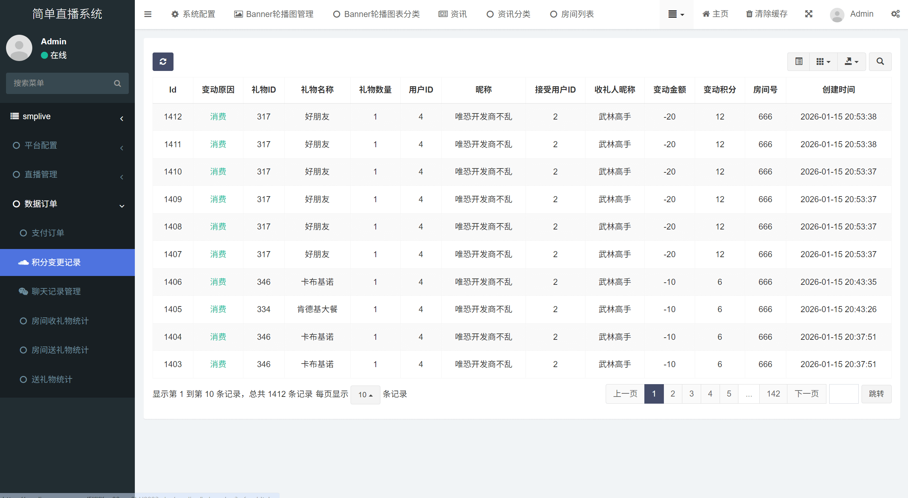Collapse the smplive sidebar section

pyautogui.click(x=122, y=118)
